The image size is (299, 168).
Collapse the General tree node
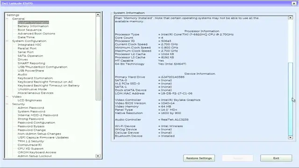pyautogui.click(x=7, y=19)
